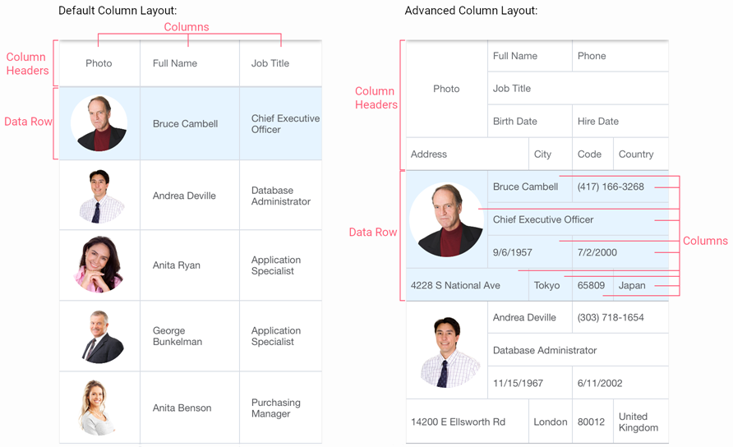Select Andrea Deville's photo in advanced layout
733x447 pixels.
[449, 352]
